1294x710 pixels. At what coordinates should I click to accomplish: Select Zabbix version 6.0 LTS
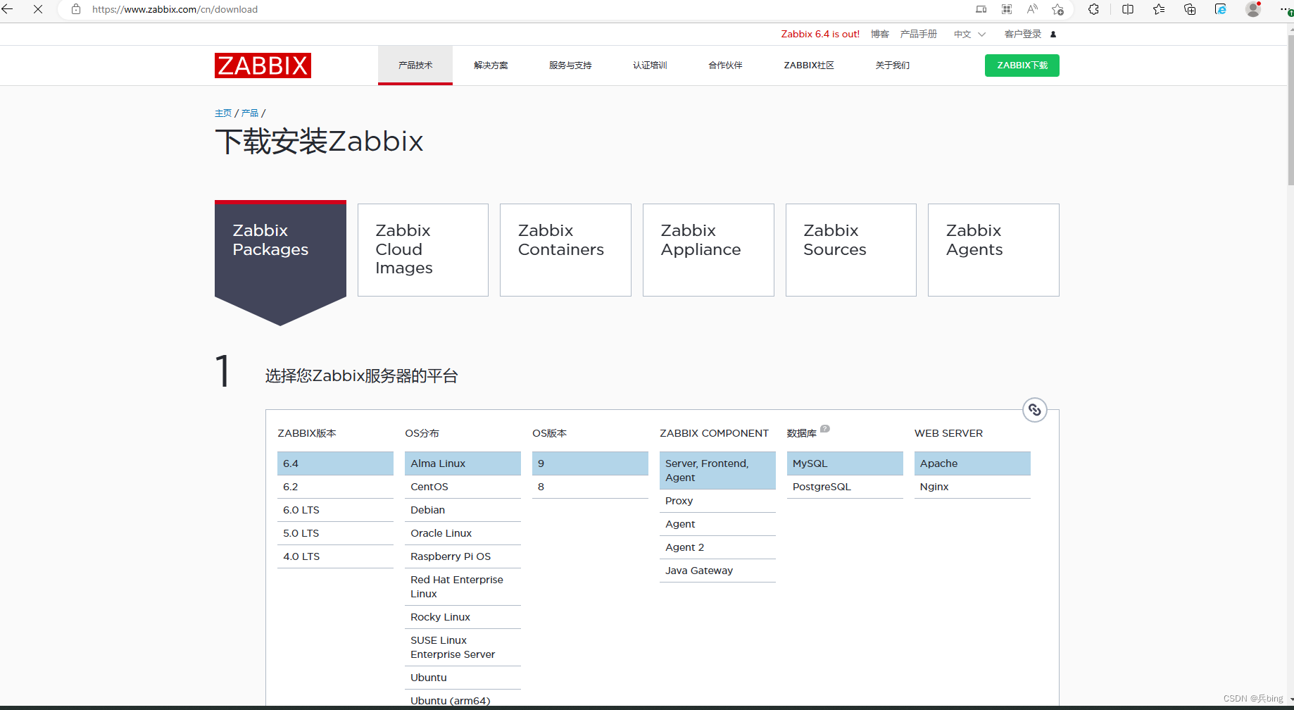335,510
